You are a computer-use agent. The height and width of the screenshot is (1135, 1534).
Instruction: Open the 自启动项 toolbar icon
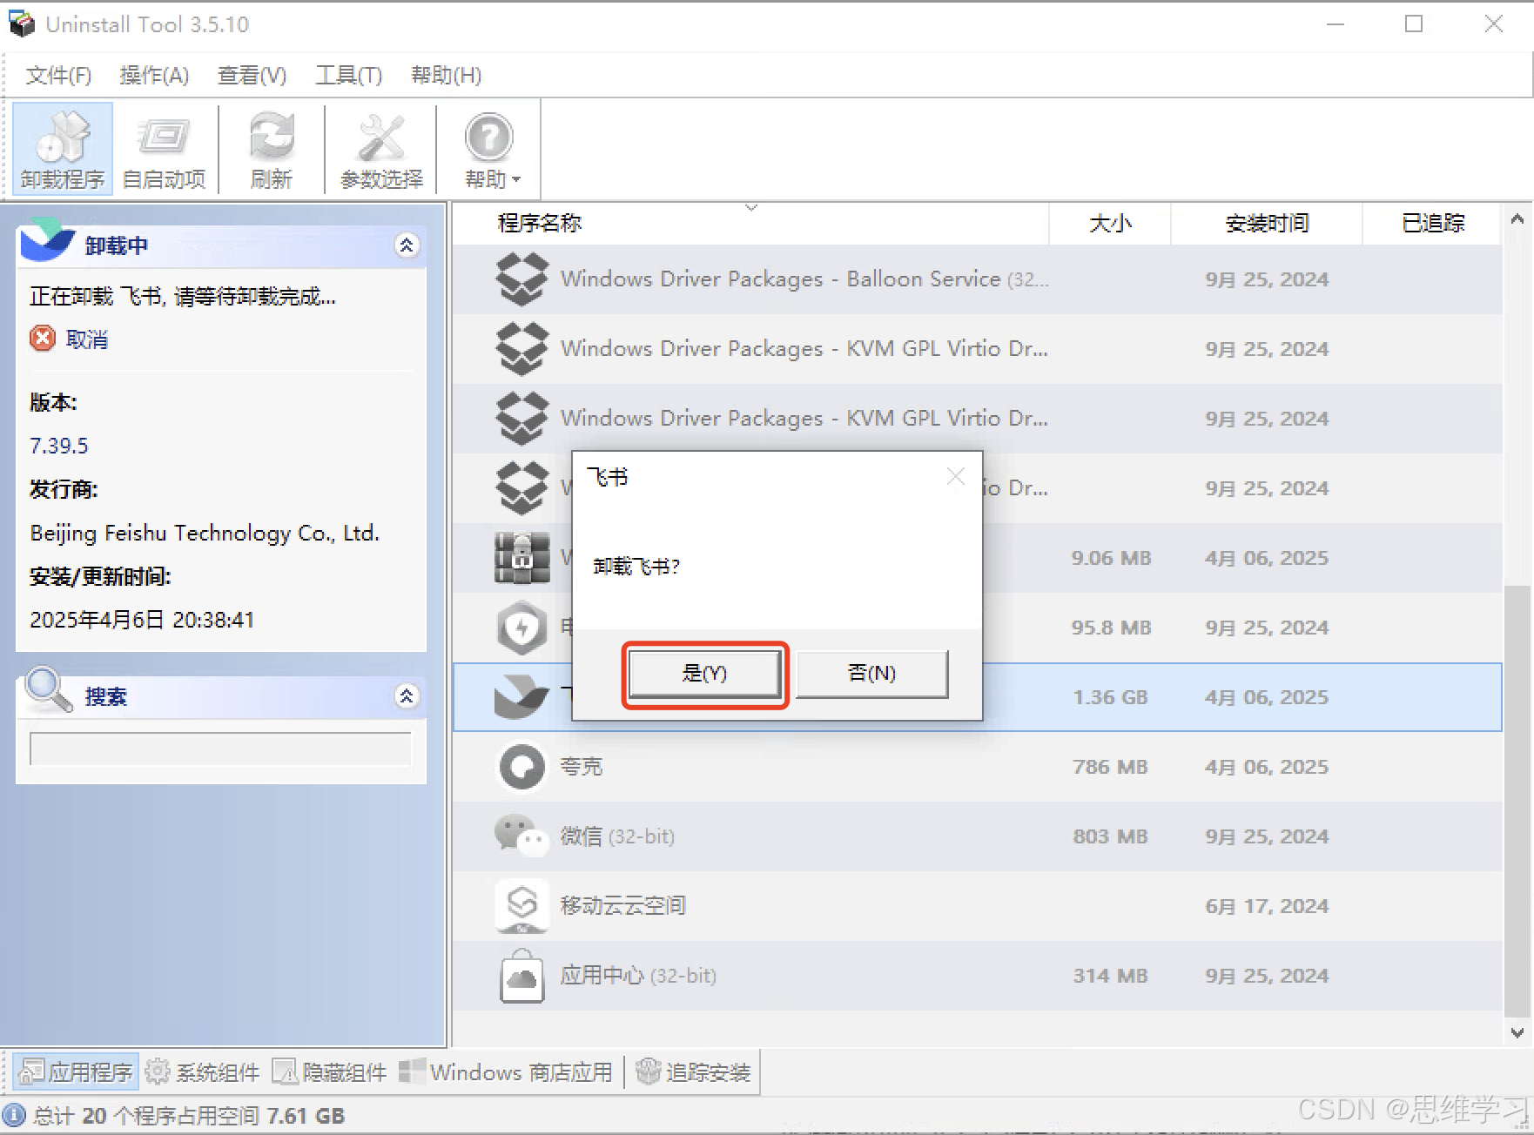point(164,149)
